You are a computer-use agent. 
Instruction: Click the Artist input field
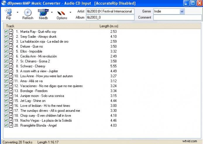click(110, 11)
